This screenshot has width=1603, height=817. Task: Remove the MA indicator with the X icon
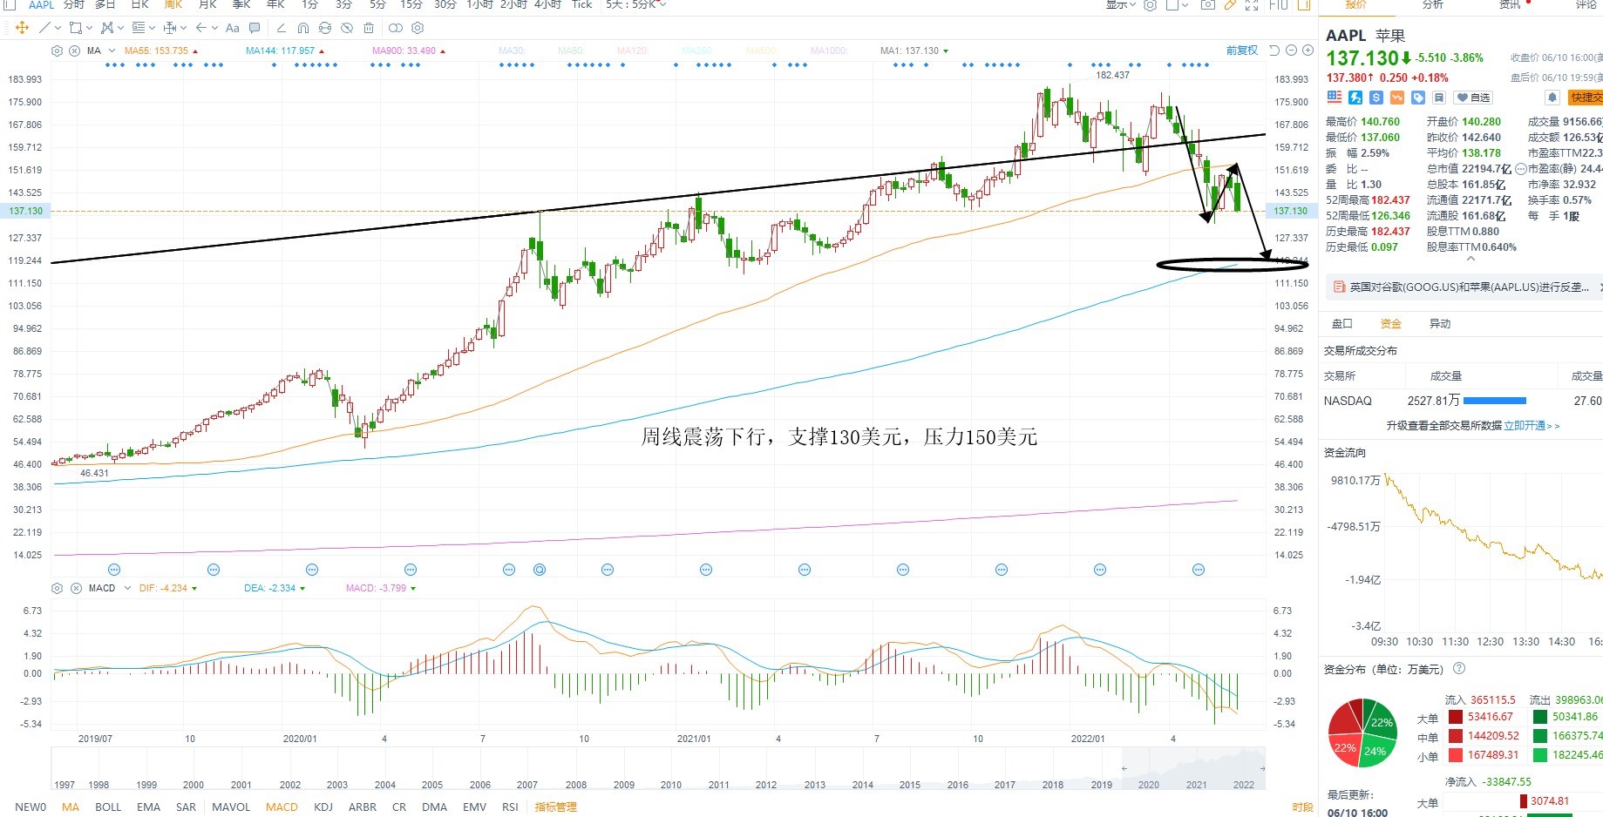tap(75, 51)
